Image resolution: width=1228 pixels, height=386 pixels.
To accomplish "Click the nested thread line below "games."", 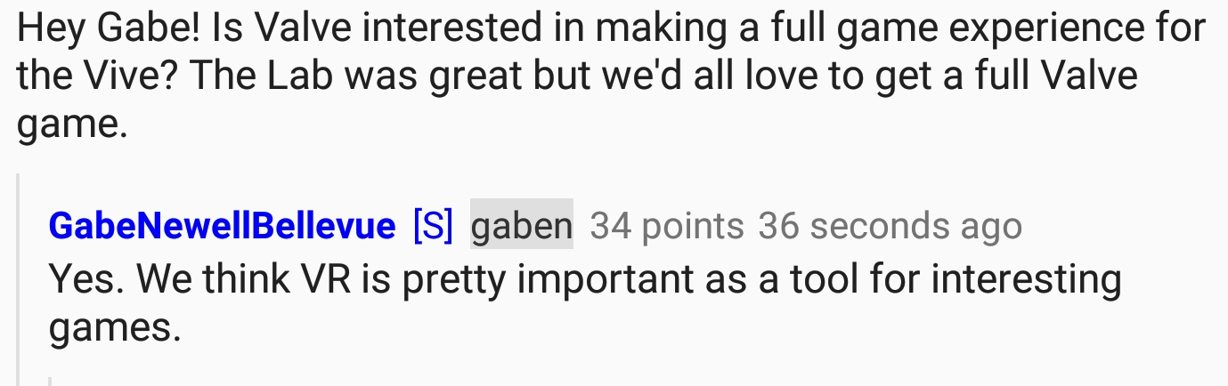I will [51, 380].
